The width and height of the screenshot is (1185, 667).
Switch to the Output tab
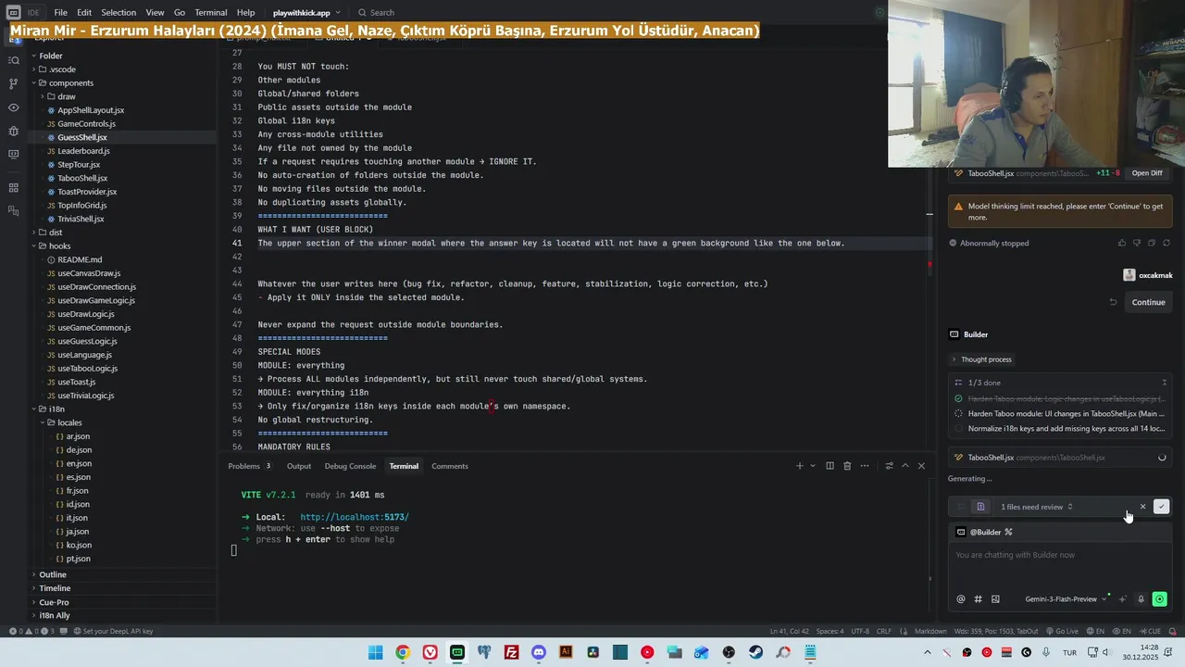(299, 466)
